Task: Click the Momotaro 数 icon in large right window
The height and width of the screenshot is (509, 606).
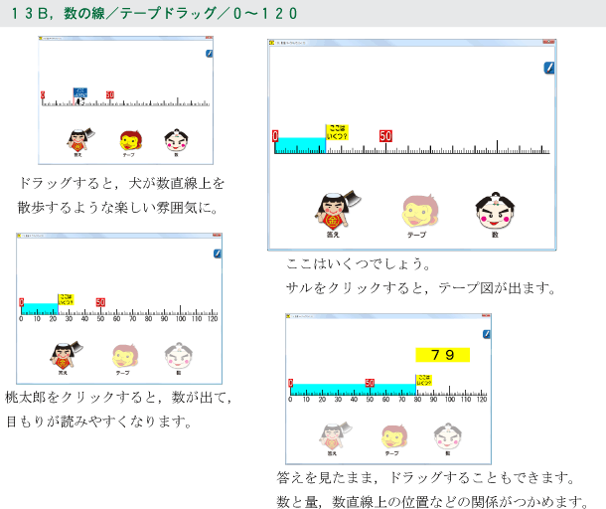Action: point(495,211)
